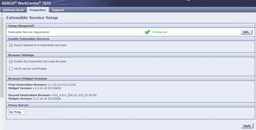
Task: Click the scroll-up arrow on left scrollbar
Action: click(x=2, y=15)
